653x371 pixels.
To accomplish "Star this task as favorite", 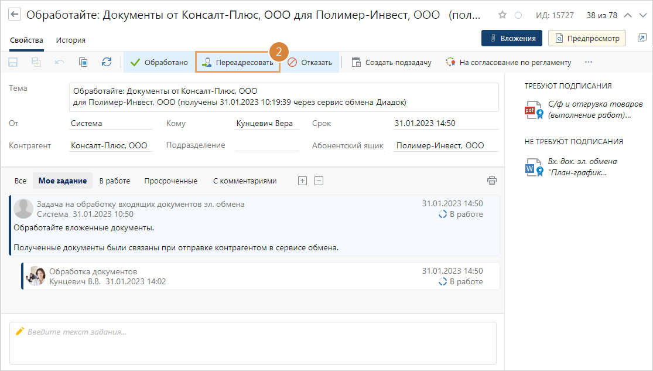I will 502,15.
